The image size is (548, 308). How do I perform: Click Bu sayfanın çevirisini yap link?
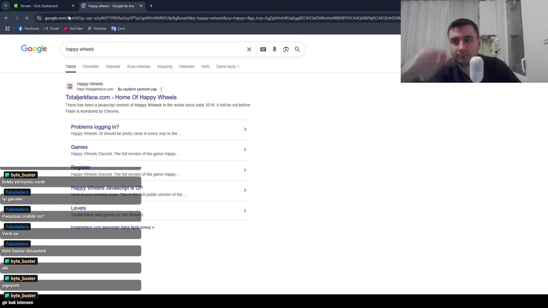click(x=137, y=89)
